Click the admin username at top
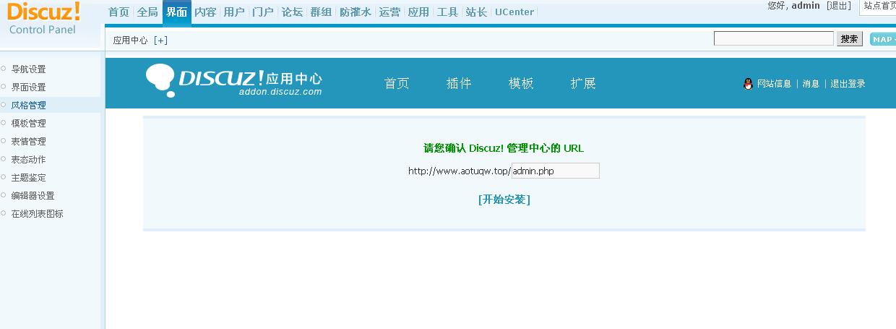The image size is (896, 329). pos(806,6)
